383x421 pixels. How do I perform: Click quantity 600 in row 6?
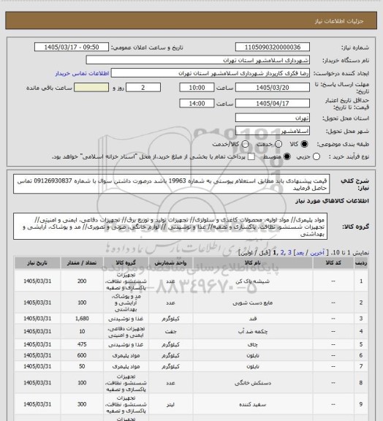coord(82,355)
